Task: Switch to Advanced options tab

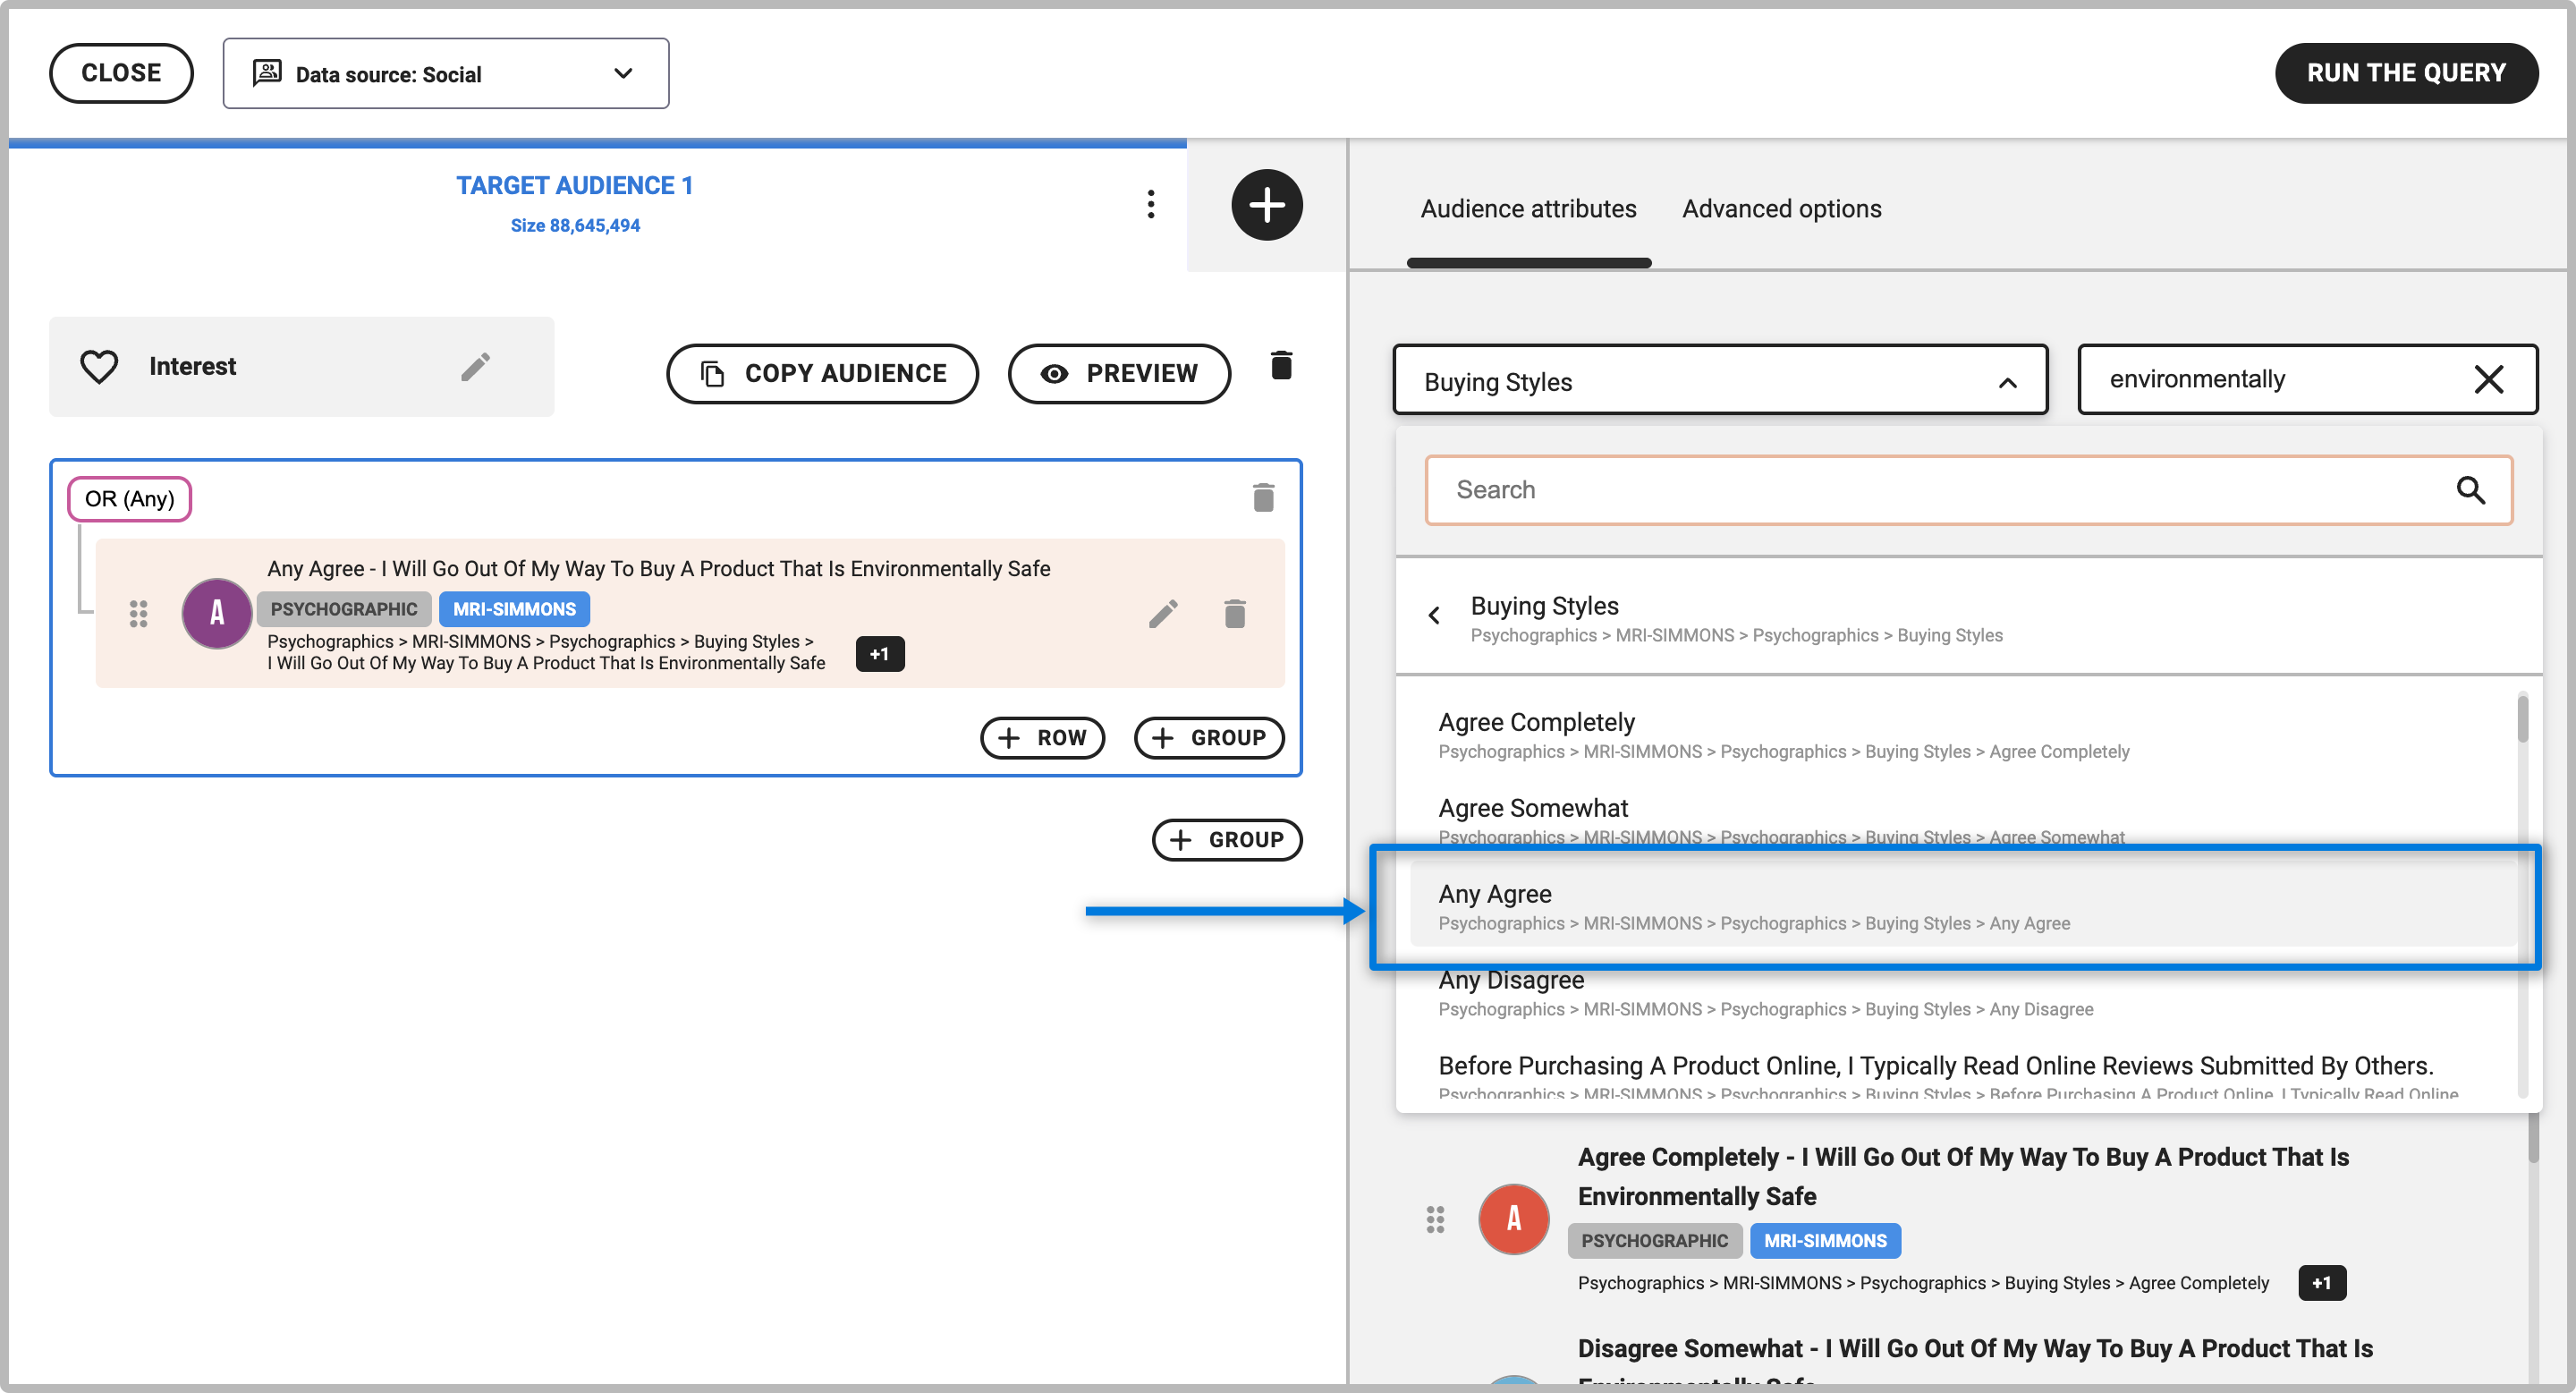Action: point(1781,209)
